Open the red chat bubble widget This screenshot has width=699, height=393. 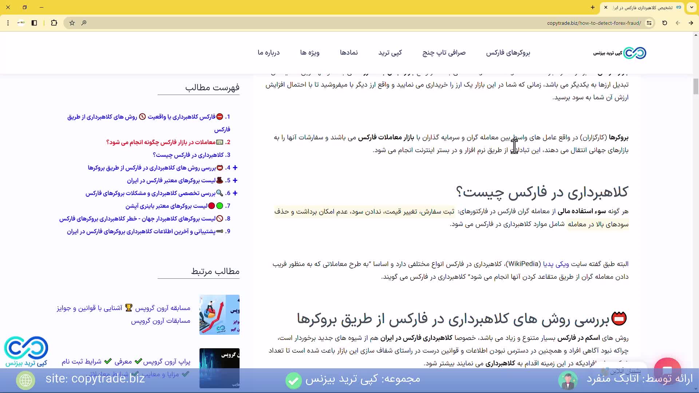[667, 370]
